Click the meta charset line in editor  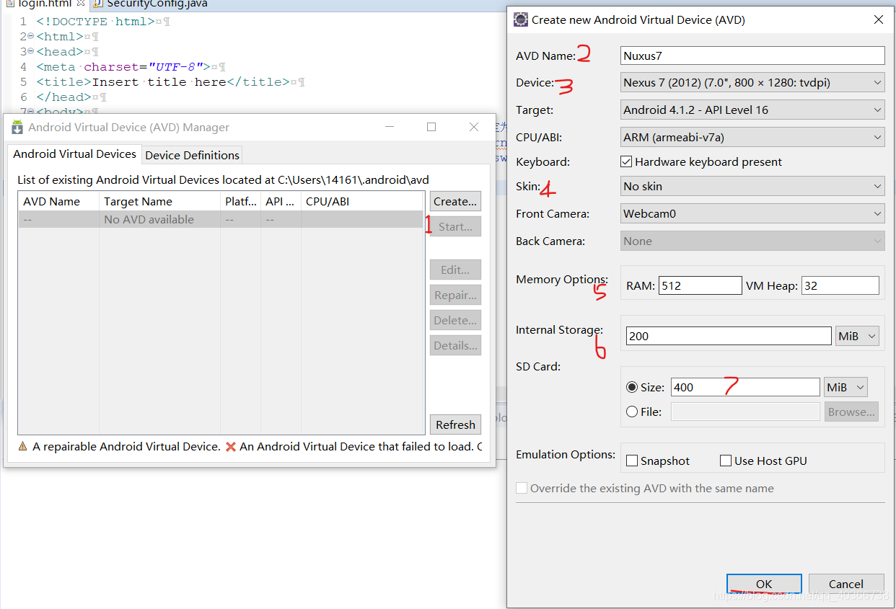point(123,67)
